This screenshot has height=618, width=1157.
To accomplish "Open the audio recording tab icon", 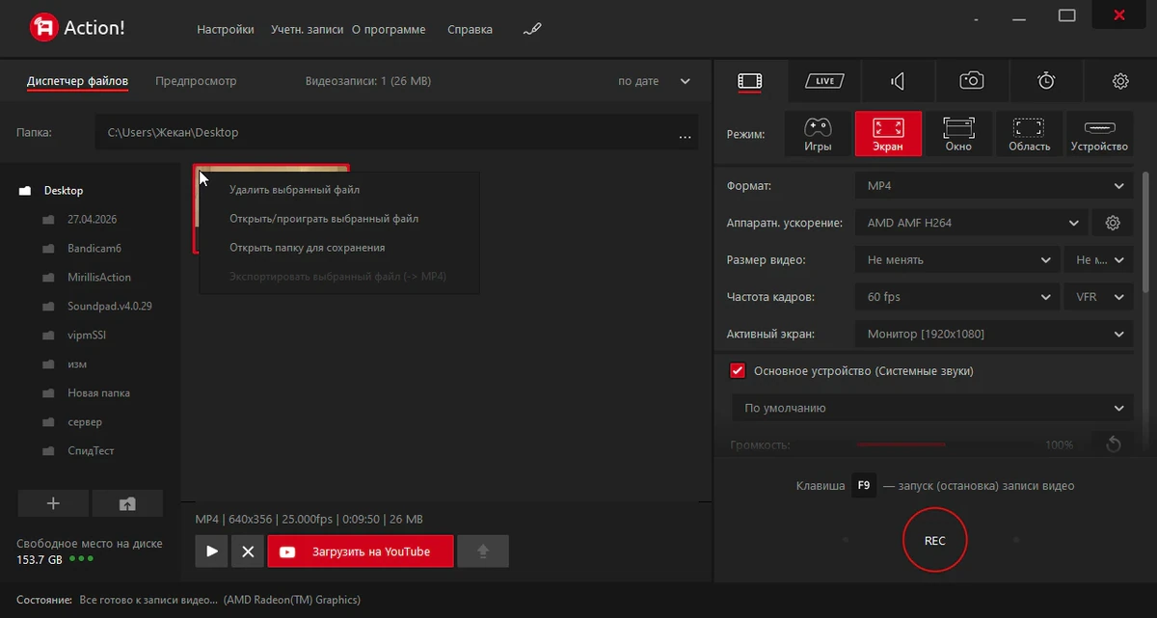I will click(898, 81).
